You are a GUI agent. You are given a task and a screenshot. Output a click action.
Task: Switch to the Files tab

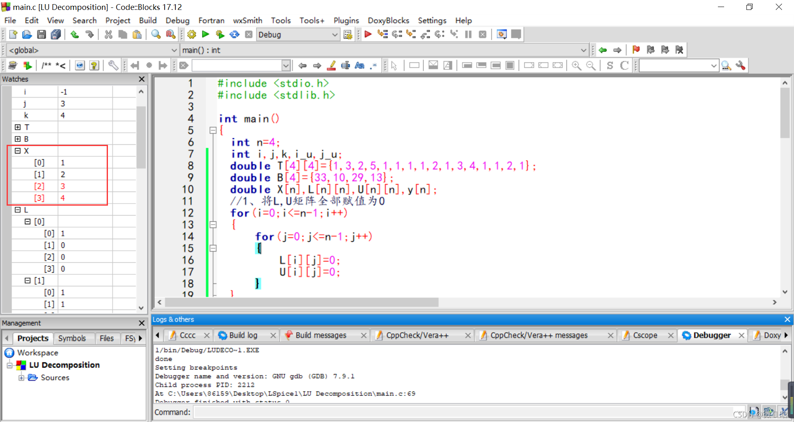(x=107, y=338)
